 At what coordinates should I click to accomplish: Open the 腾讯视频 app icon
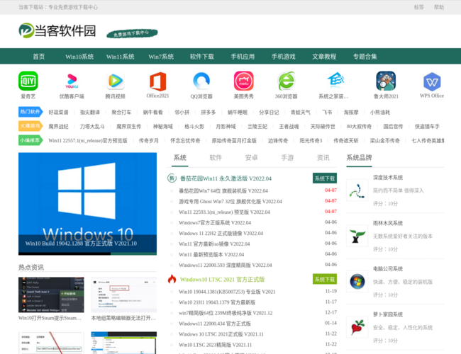pos(115,81)
